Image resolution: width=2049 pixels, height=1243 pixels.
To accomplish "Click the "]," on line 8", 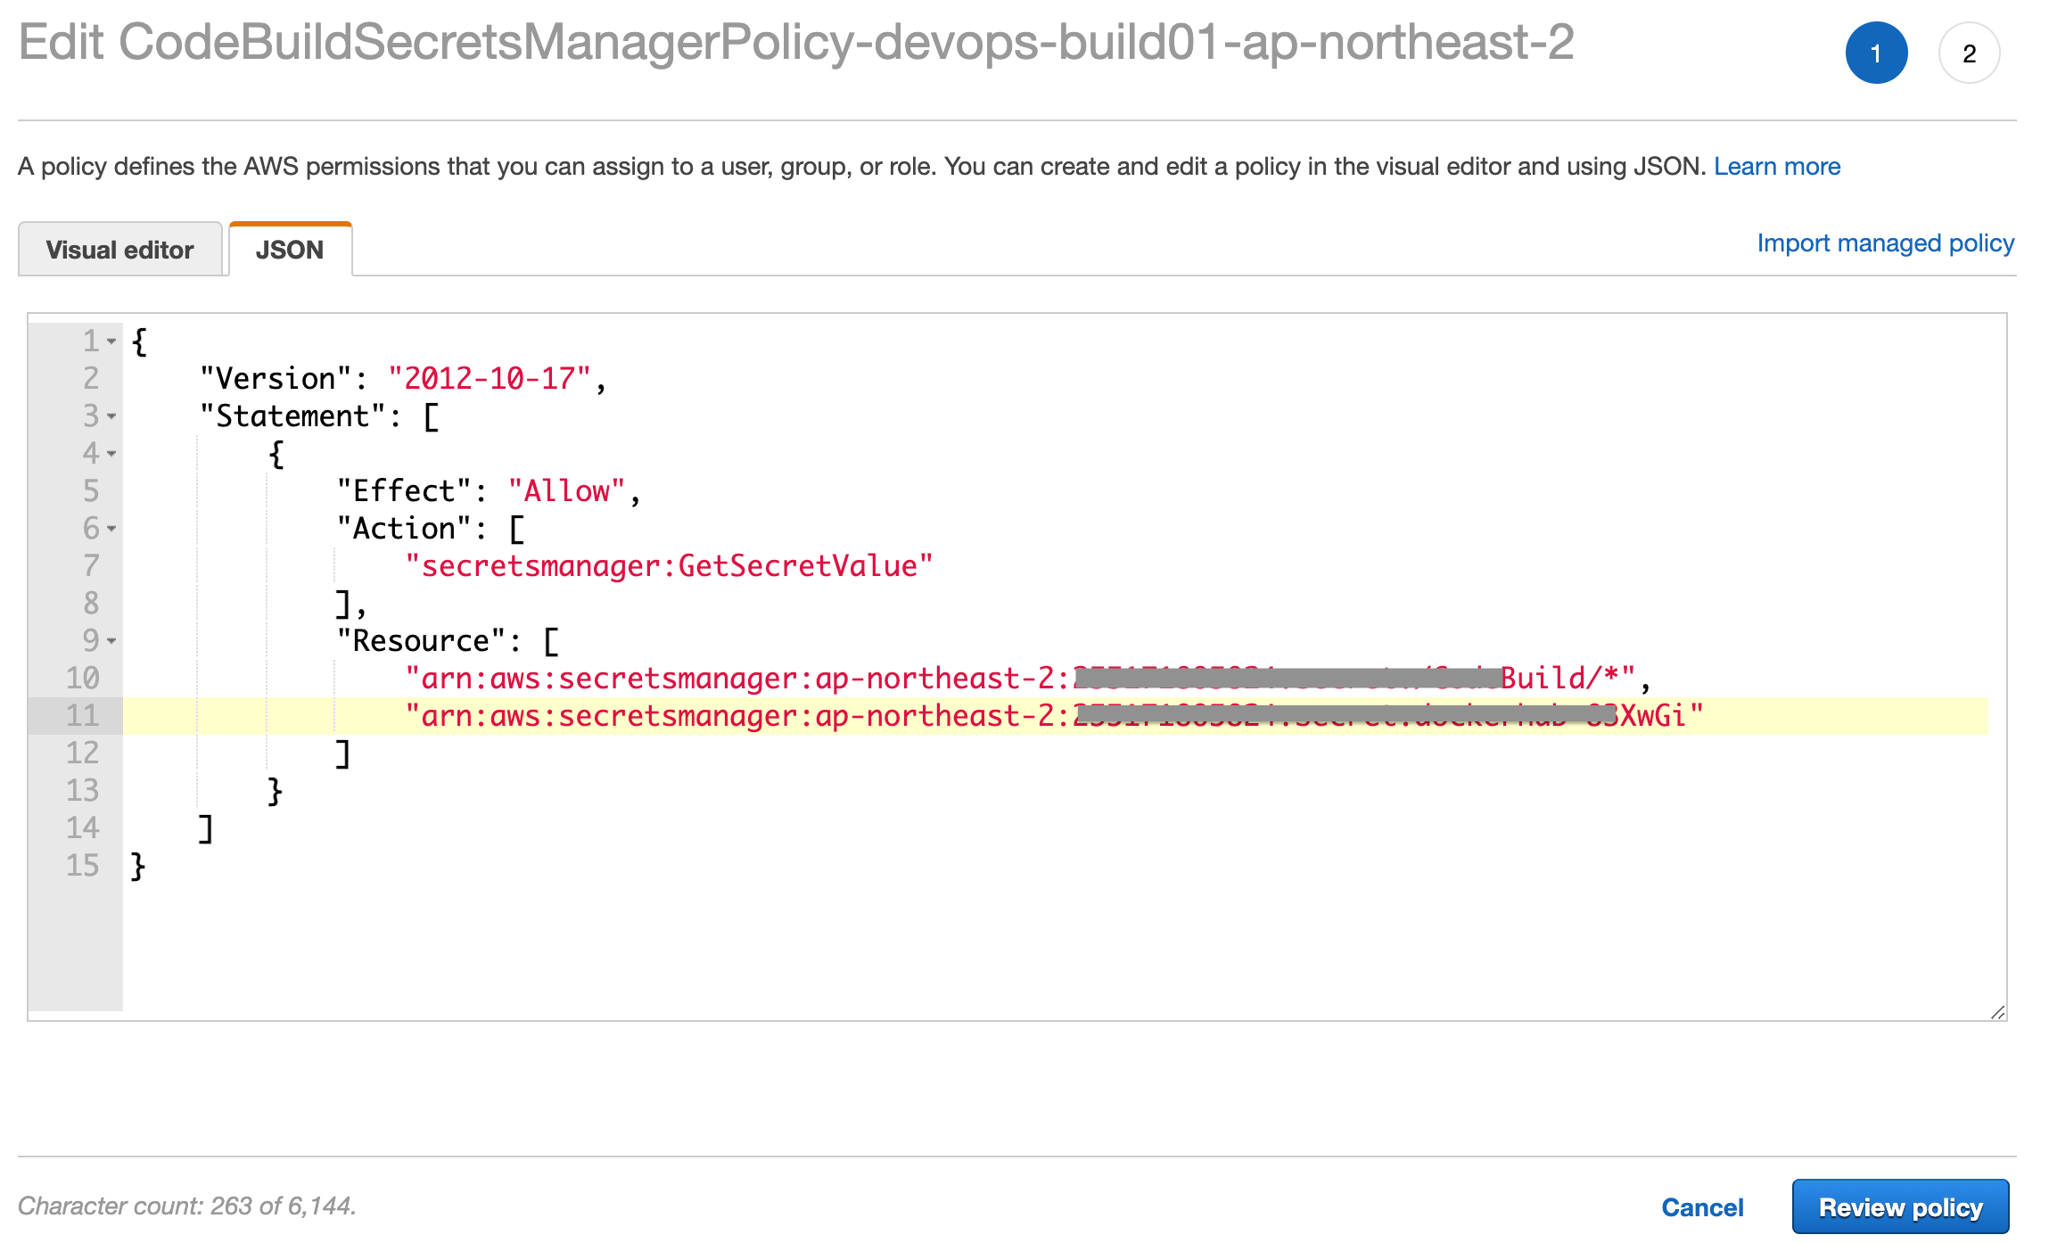I will pos(351,604).
